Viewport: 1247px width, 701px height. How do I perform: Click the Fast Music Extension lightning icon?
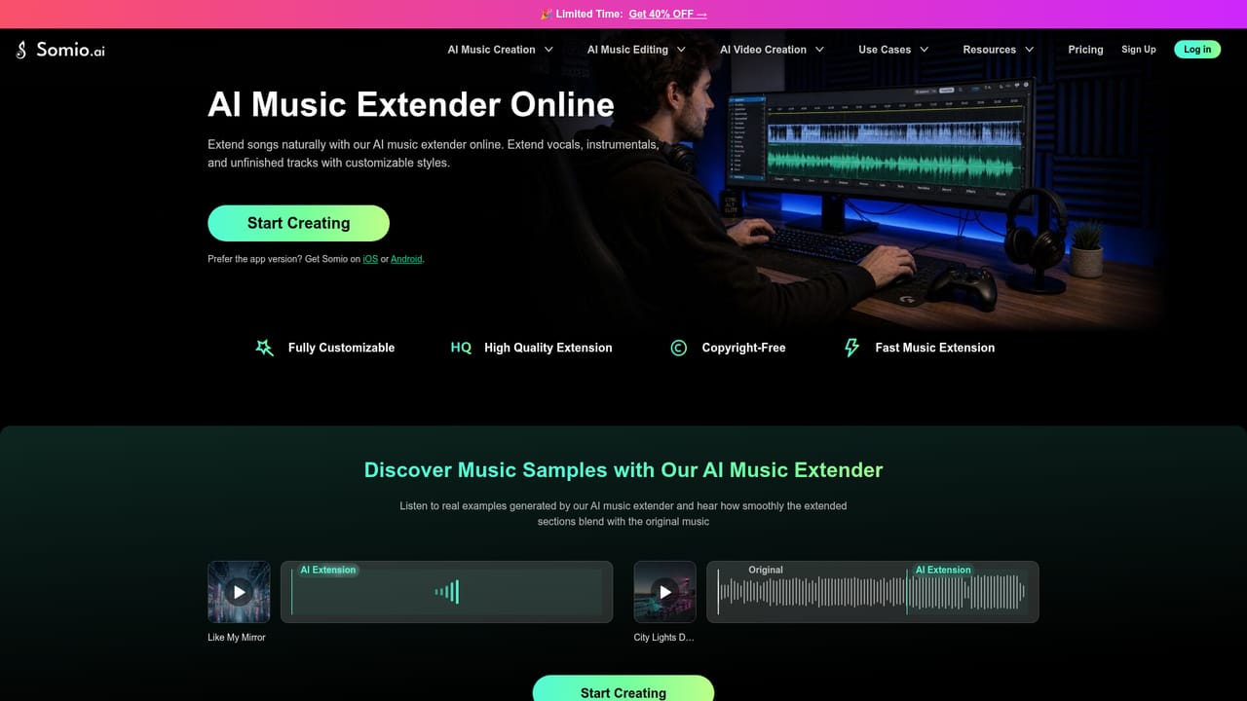(851, 348)
